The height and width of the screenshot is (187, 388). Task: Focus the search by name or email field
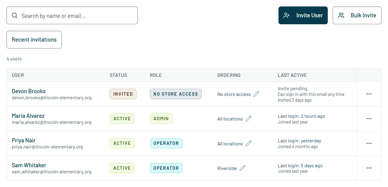tap(72, 15)
